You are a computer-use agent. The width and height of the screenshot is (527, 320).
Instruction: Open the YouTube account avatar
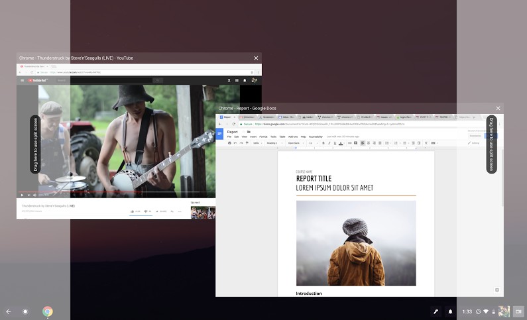pyautogui.click(x=255, y=80)
